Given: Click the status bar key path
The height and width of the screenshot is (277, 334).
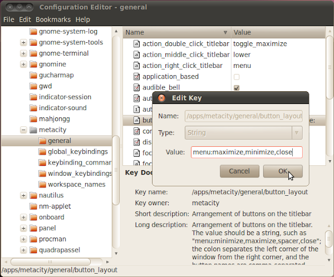Looking at the screenshot, I should (60, 270).
